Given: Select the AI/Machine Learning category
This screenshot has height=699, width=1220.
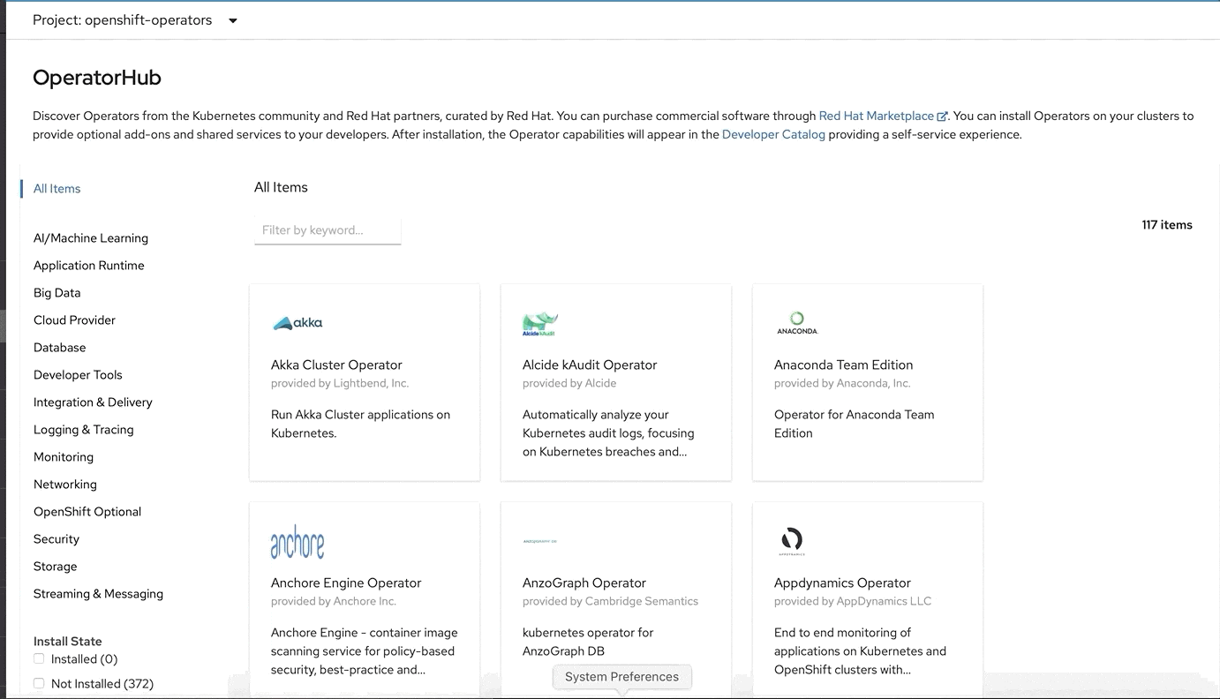Looking at the screenshot, I should [91, 238].
